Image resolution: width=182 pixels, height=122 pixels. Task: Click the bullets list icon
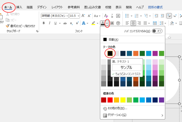(127, 16)
